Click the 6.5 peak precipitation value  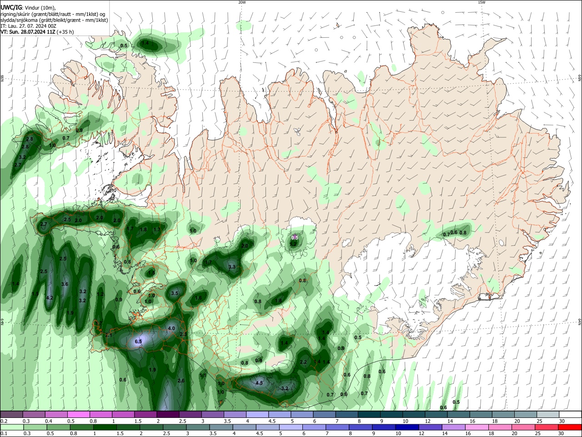click(139, 341)
